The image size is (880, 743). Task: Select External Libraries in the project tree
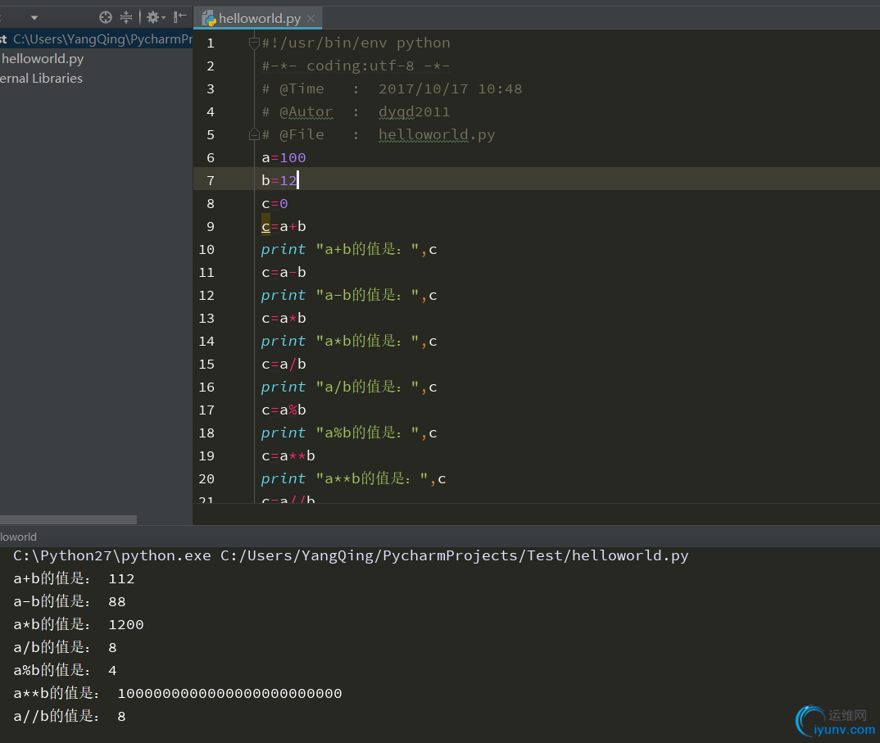click(41, 79)
